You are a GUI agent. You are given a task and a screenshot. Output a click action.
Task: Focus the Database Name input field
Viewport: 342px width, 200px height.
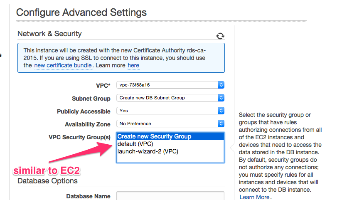point(170,196)
